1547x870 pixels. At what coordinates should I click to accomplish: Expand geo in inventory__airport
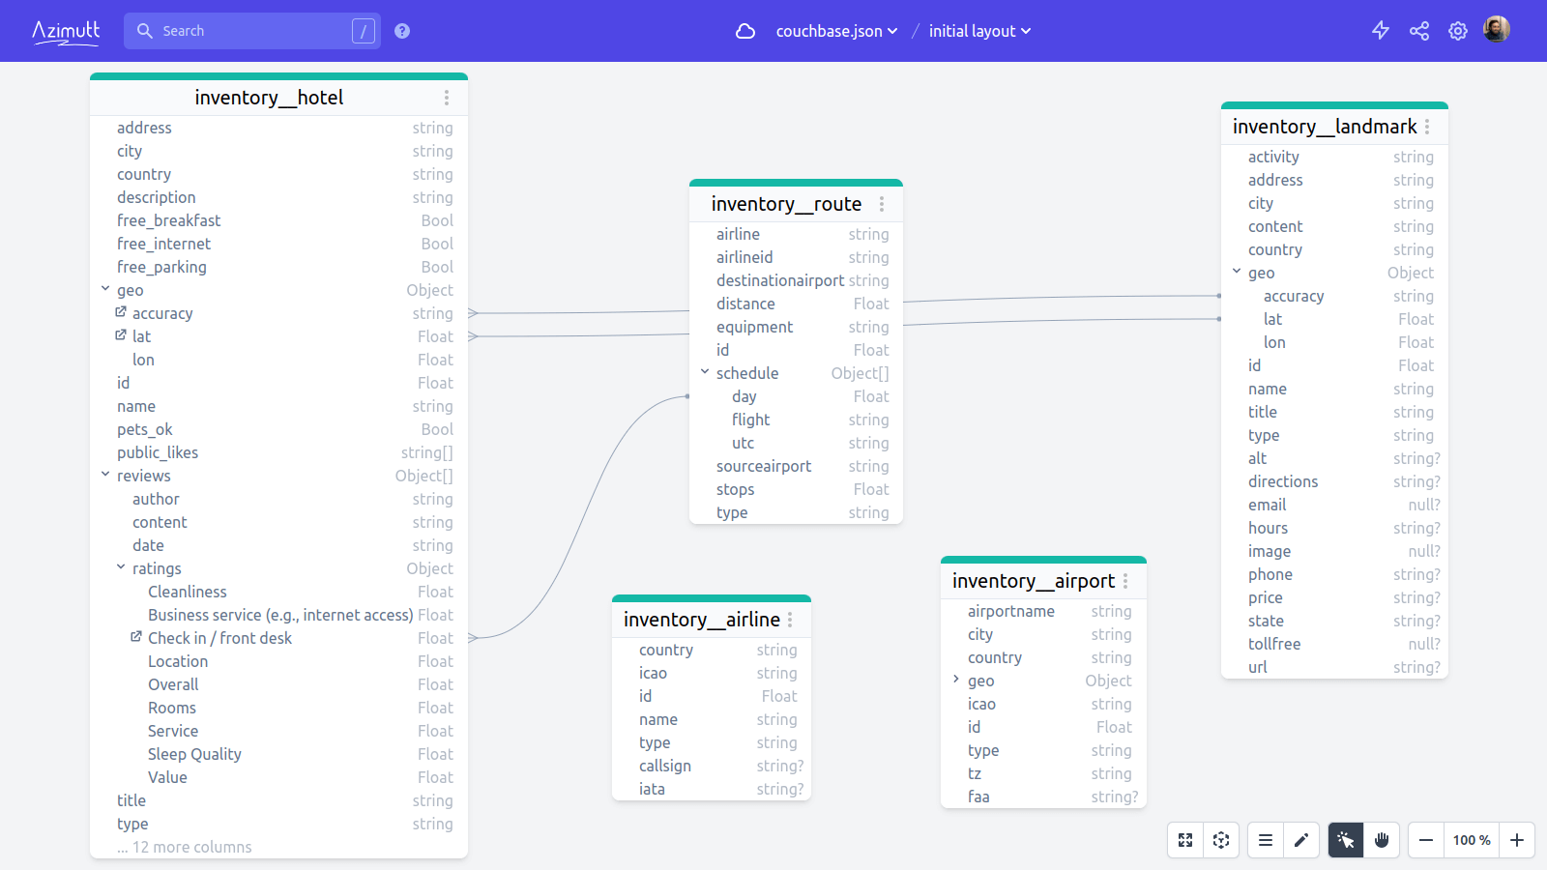click(x=956, y=681)
